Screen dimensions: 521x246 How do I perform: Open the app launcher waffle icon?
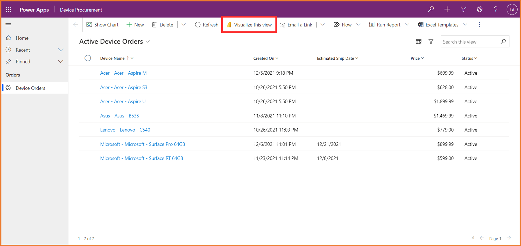click(x=9, y=10)
